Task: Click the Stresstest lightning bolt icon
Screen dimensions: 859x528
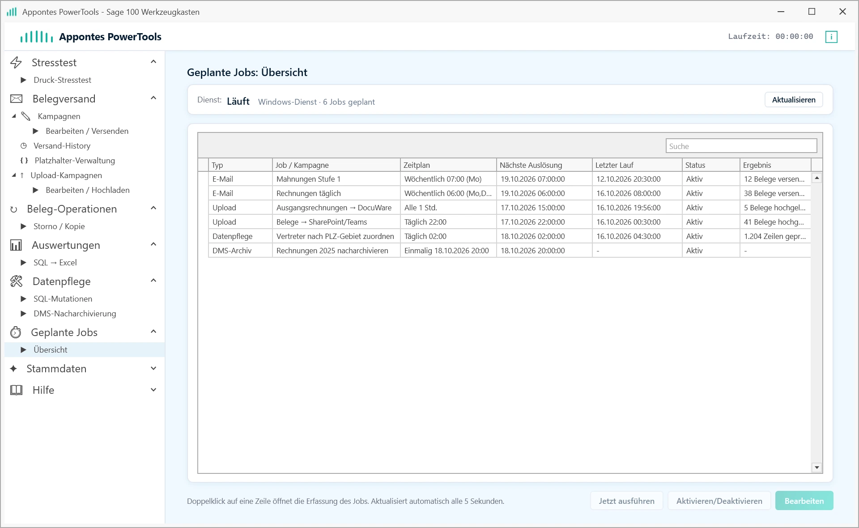Action: 16,62
